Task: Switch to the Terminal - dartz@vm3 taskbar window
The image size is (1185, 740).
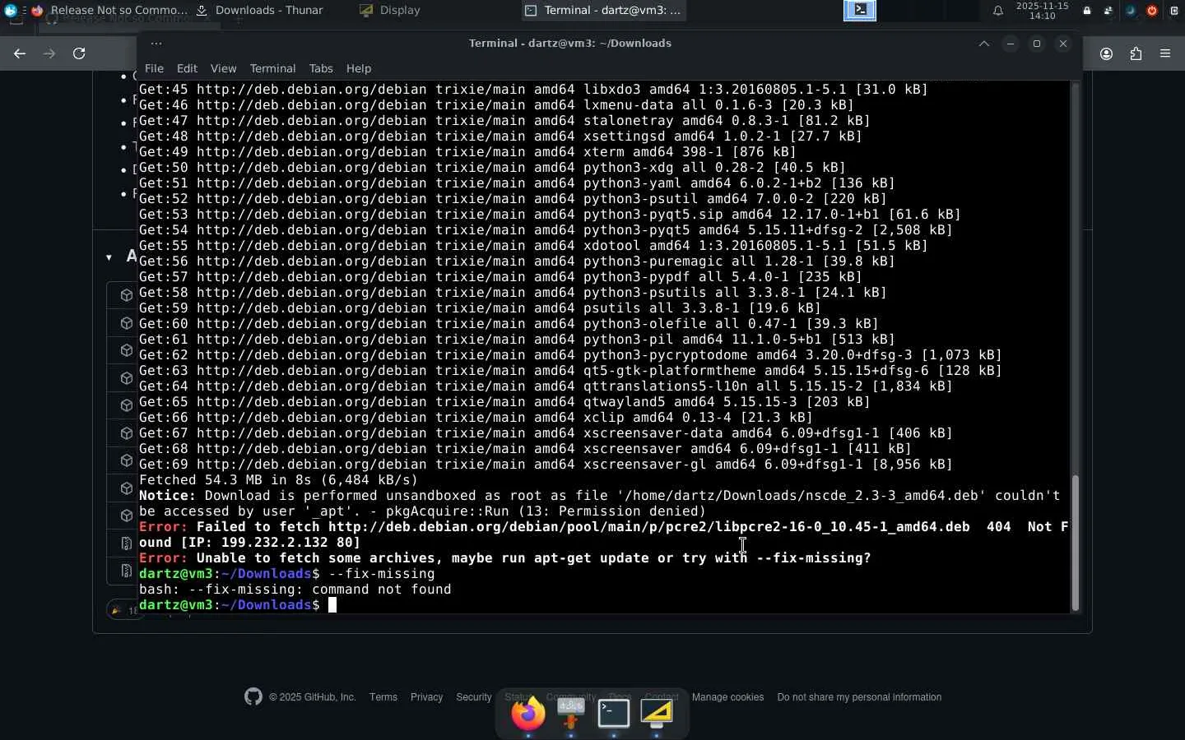Action: click(603, 11)
